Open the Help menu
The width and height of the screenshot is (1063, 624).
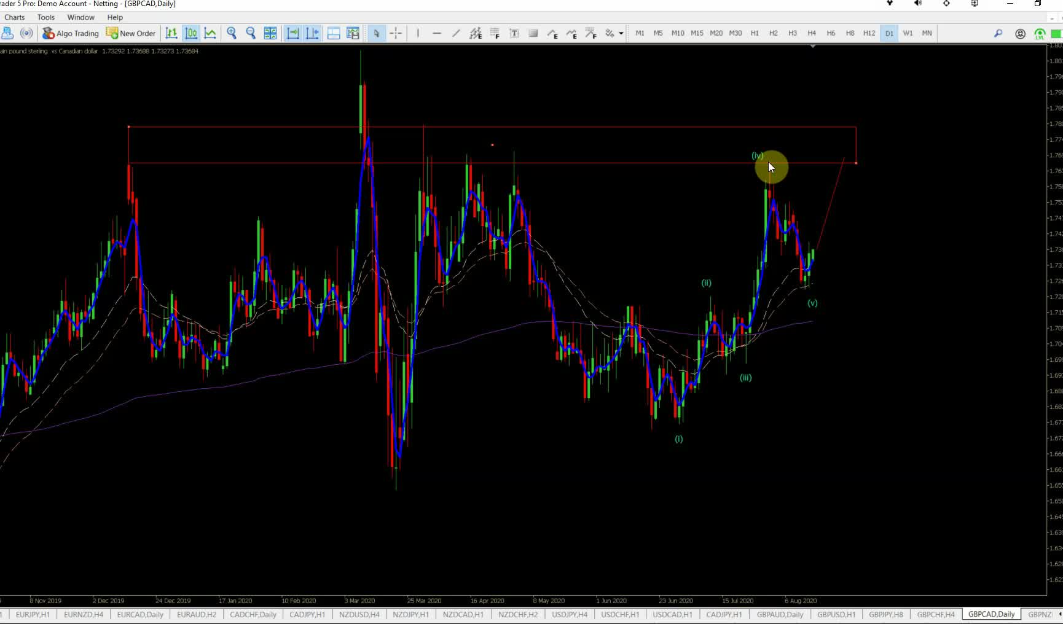(115, 17)
